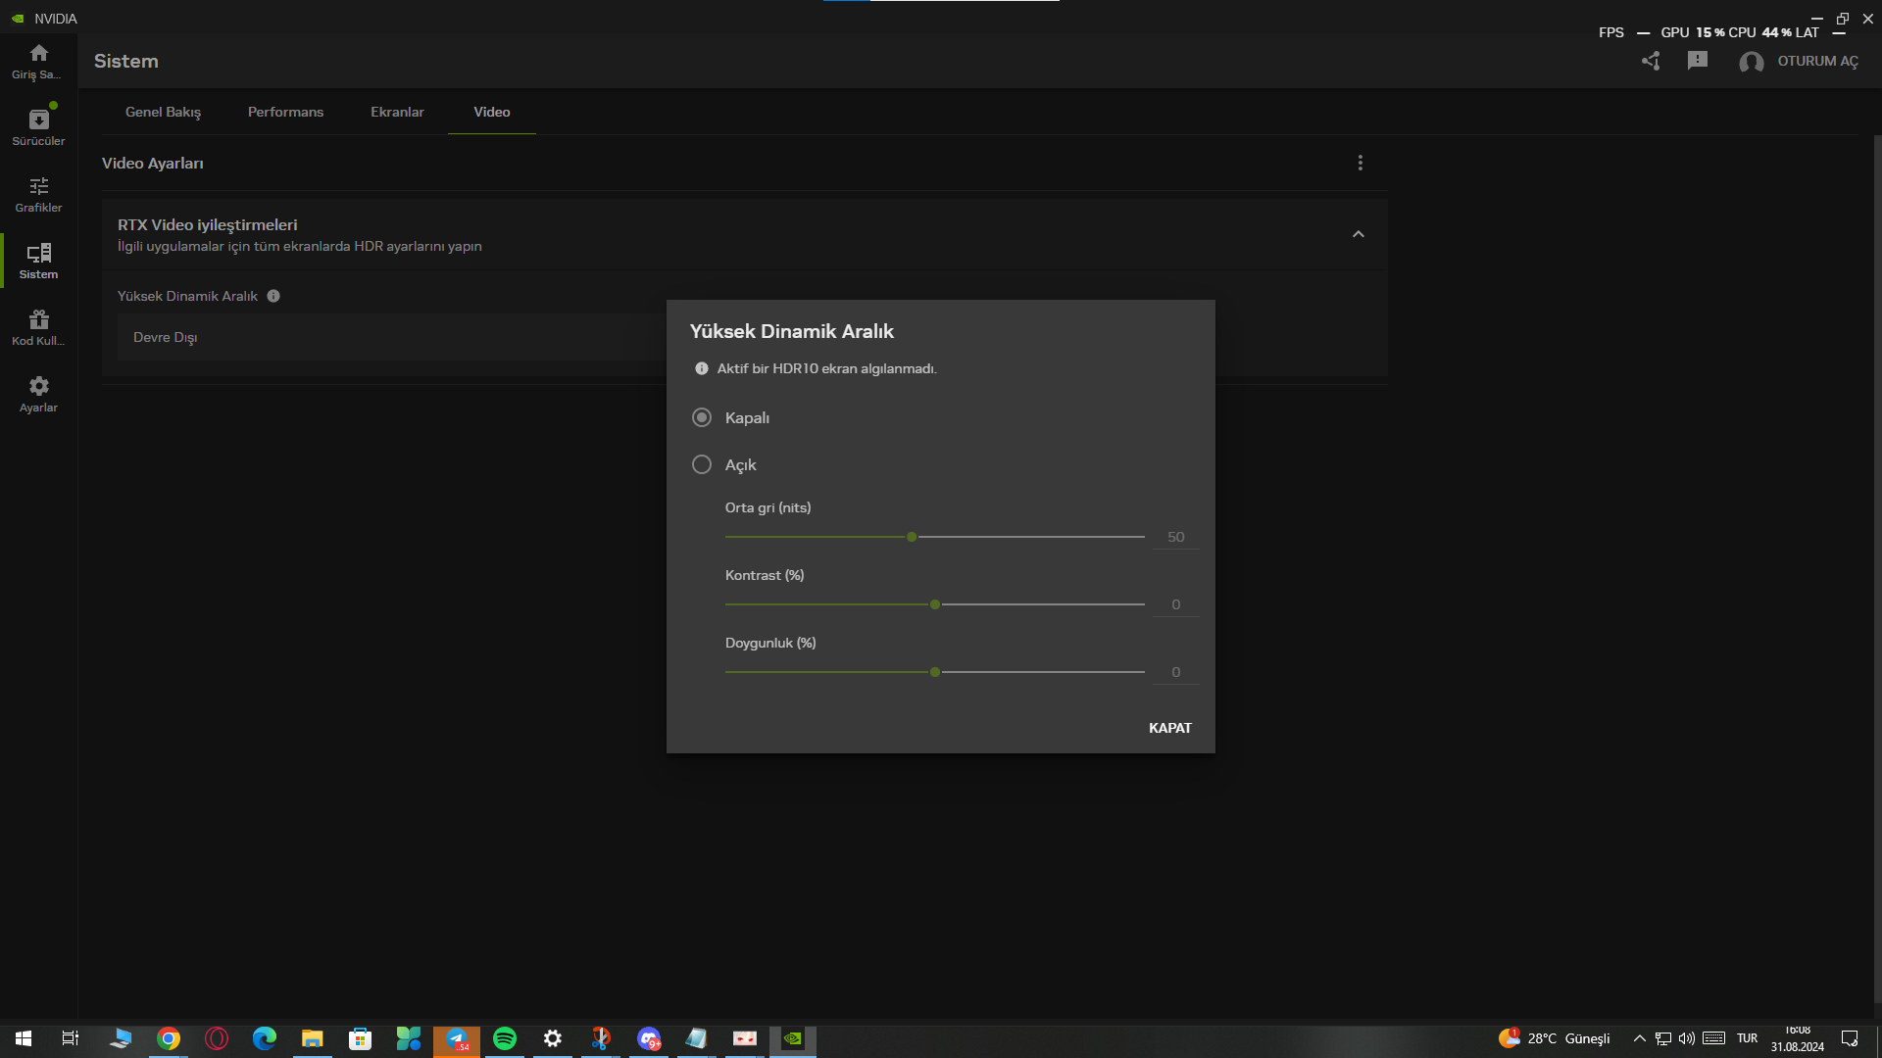The image size is (1882, 1058).
Task: Show hidden system tray icons
Action: tap(1639, 1038)
